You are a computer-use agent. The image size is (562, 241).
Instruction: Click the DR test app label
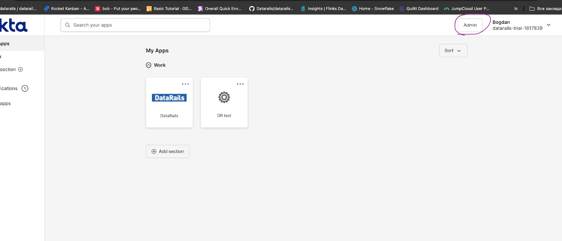coord(224,116)
